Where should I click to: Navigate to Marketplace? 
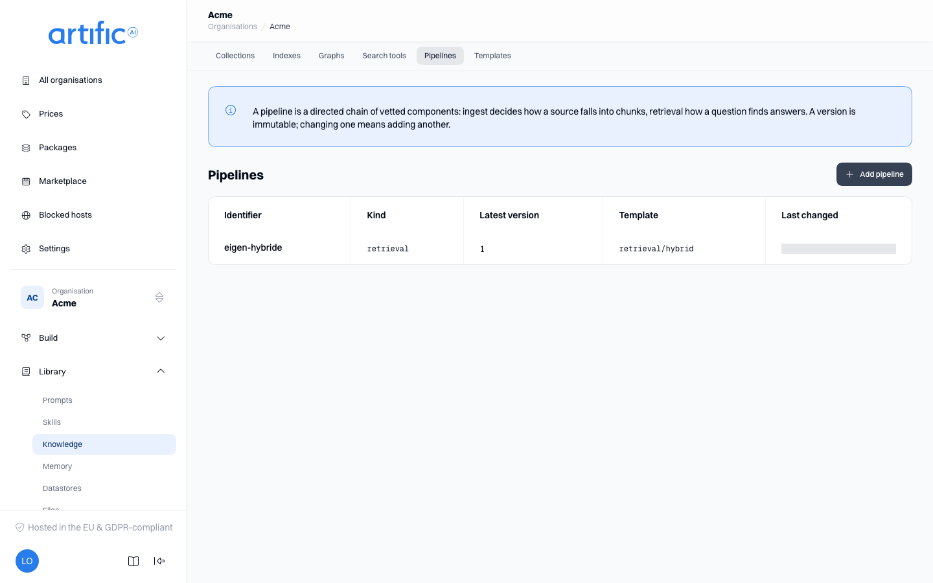(93, 181)
